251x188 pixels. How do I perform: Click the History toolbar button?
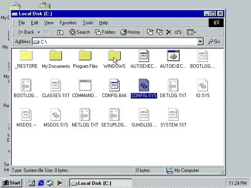coord(130,32)
